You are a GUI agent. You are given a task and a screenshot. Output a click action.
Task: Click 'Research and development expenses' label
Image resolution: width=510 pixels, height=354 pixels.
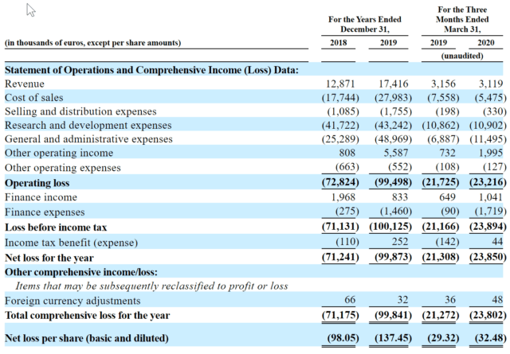coord(88,126)
